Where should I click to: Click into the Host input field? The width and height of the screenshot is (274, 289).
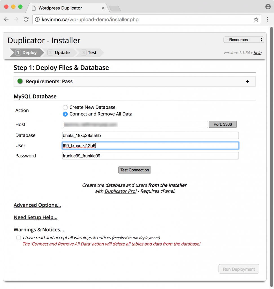(x=135, y=124)
